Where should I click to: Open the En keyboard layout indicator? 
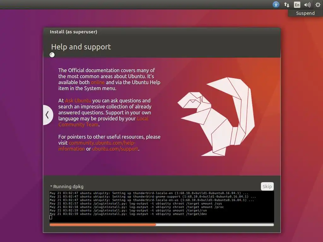click(297, 5)
